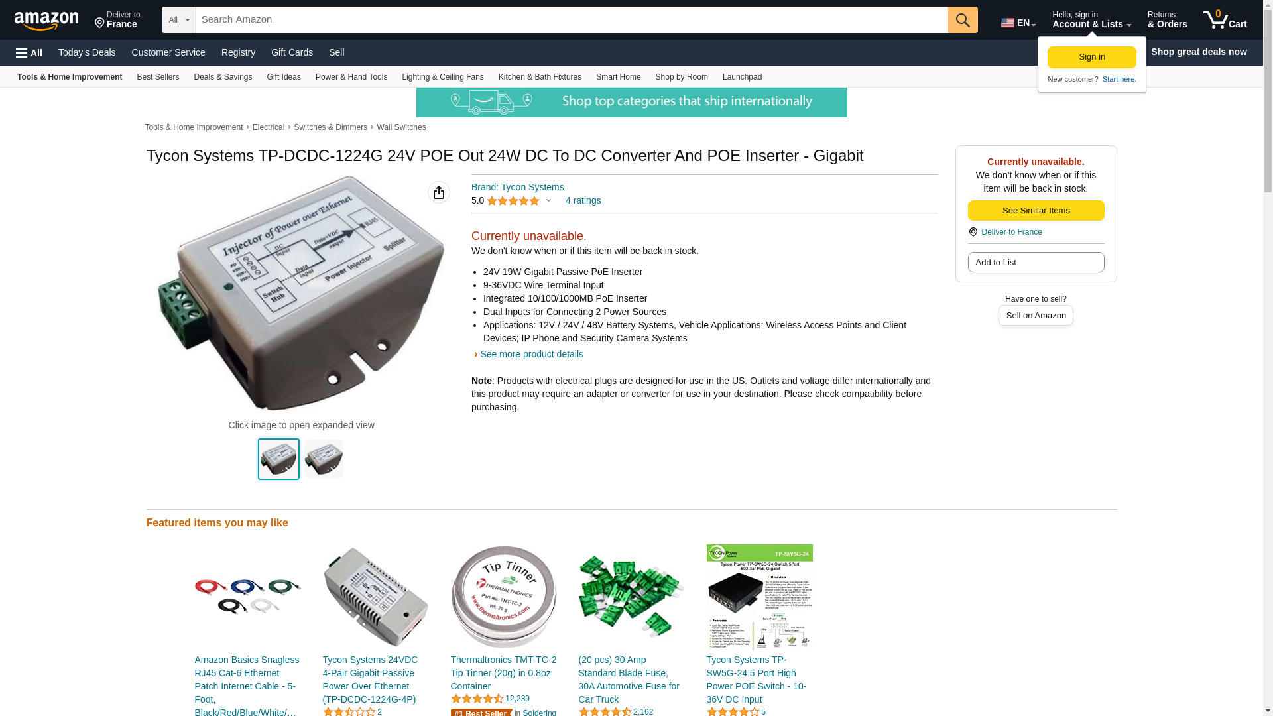Click See Similar Items button
The height and width of the screenshot is (716, 1273).
tap(1036, 211)
